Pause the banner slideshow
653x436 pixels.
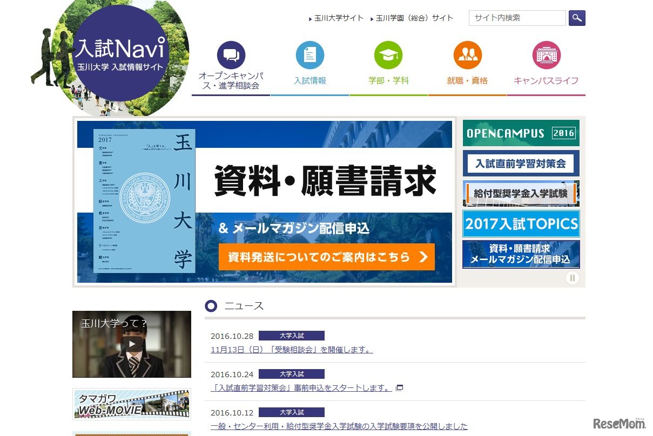pos(572,278)
